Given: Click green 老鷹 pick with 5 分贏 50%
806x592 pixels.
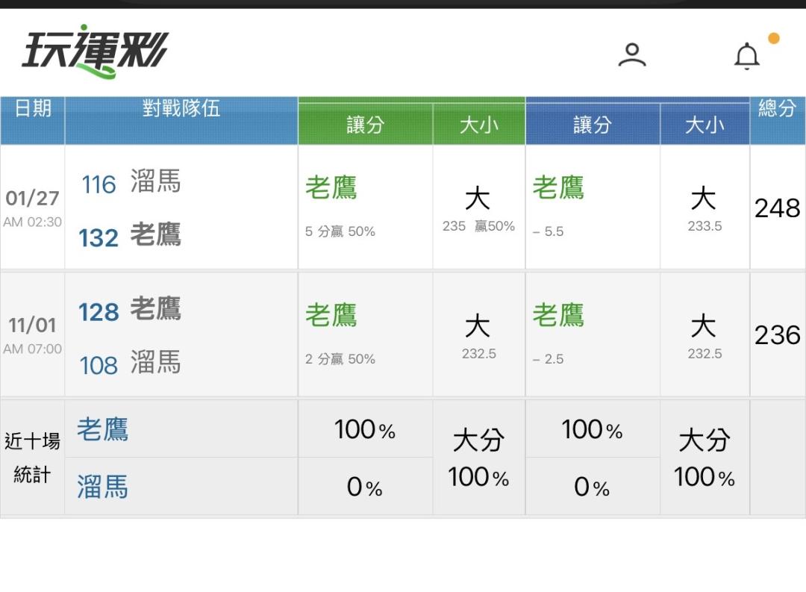Looking at the screenshot, I should 331,188.
